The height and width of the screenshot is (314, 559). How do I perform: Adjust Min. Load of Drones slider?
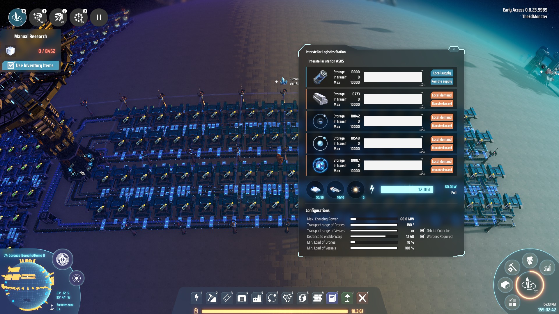(x=374, y=242)
